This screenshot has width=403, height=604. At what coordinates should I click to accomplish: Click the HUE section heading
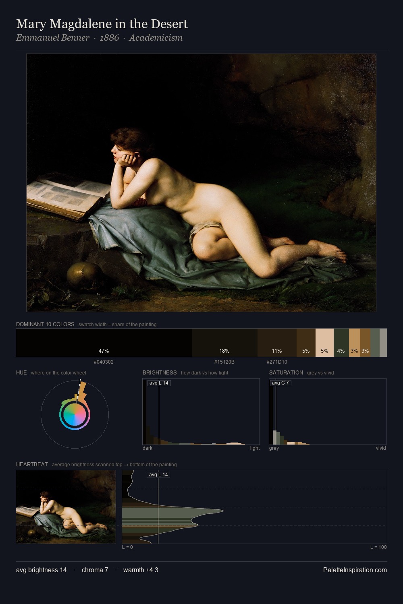[21, 372]
